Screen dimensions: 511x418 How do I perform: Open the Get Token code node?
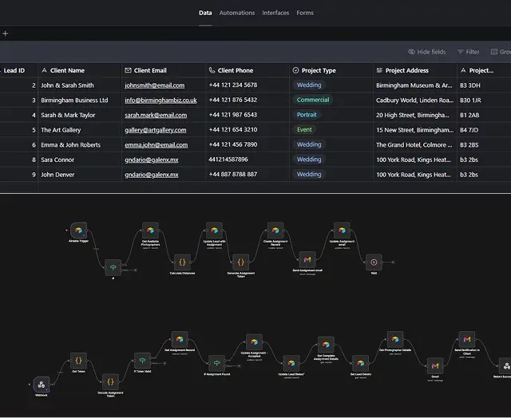point(77,361)
